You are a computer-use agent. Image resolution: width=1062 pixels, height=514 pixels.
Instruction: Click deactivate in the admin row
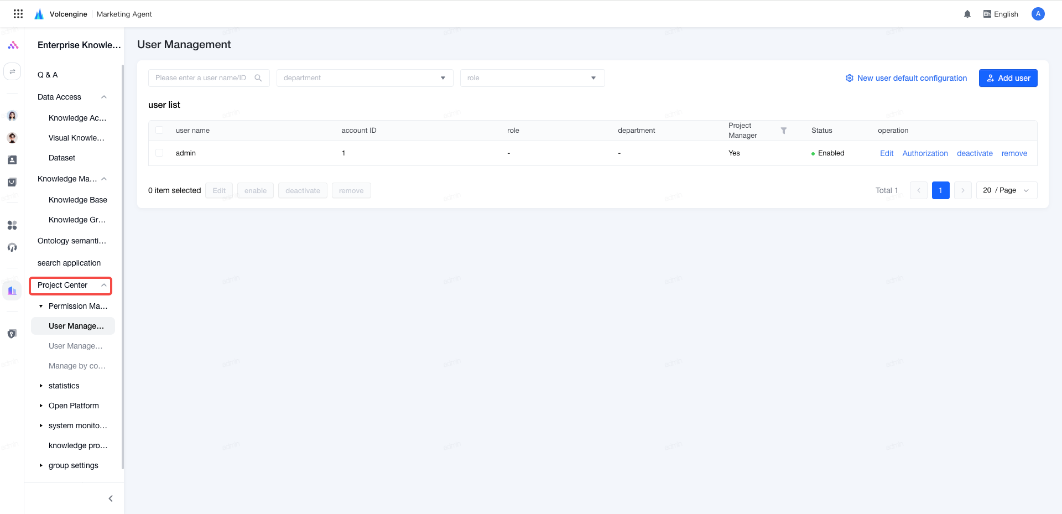[x=975, y=153]
